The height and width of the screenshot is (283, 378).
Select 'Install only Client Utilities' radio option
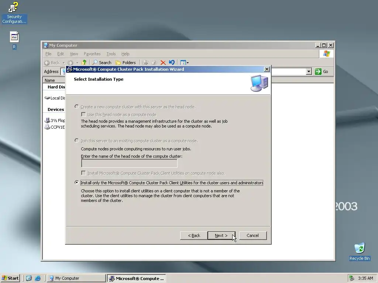coord(77,182)
